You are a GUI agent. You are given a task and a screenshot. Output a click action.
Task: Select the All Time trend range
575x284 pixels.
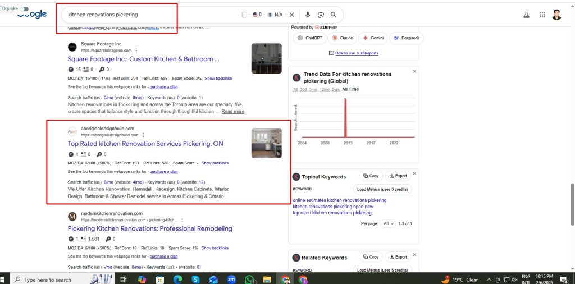point(350,89)
